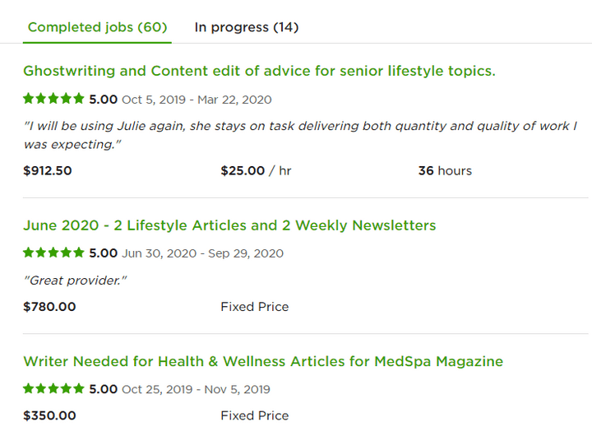
Task: Open the MedSpa Magazine writer job
Action: (263, 361)
